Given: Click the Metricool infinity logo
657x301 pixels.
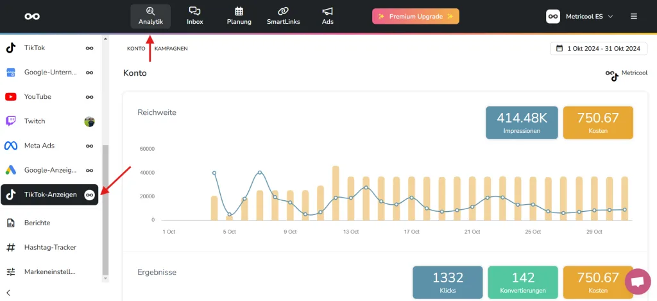Looking at the screenshot, I should coord(32,16).
